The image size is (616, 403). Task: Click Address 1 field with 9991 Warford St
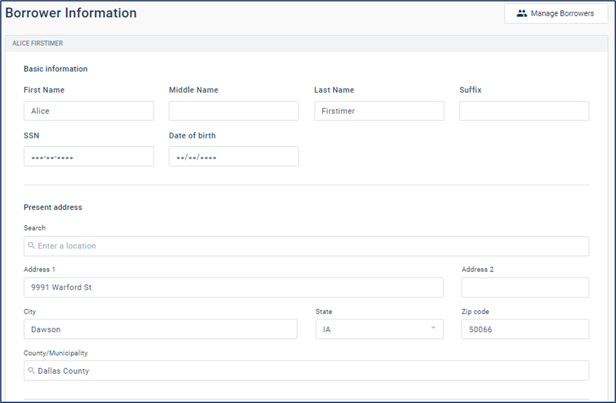233,288
